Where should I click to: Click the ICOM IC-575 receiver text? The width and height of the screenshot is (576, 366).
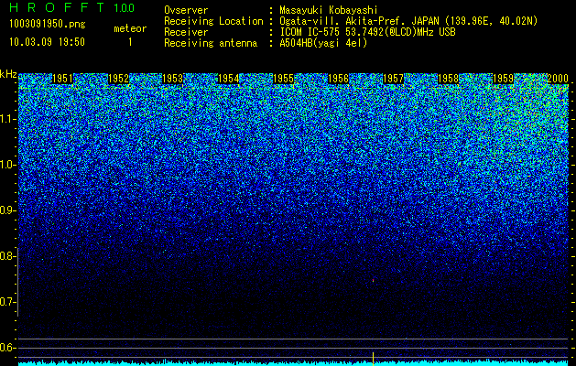pyautogui.click(x=367, y=32)
